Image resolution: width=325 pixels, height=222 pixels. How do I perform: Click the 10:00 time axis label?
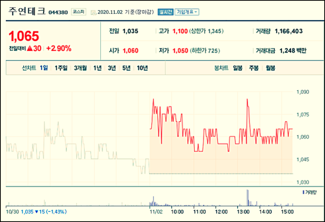(177, 212)
